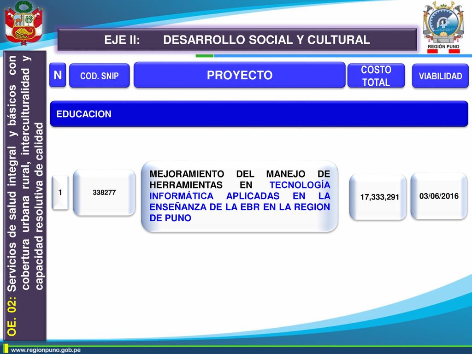Image resolution: width=472 pixels, height=354 pixels.
Task: Select the EJE II: Desarrollo Social y Cultural title banner
Action: coord(237,40)
